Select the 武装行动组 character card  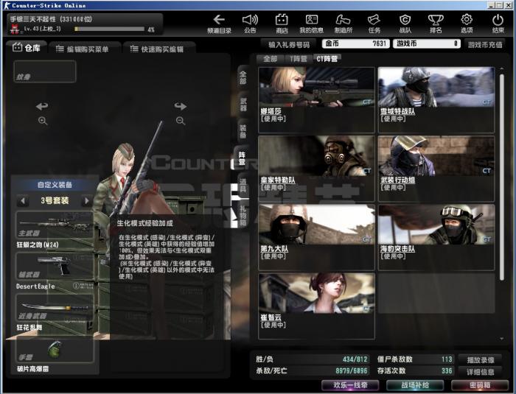pos(436,169)
